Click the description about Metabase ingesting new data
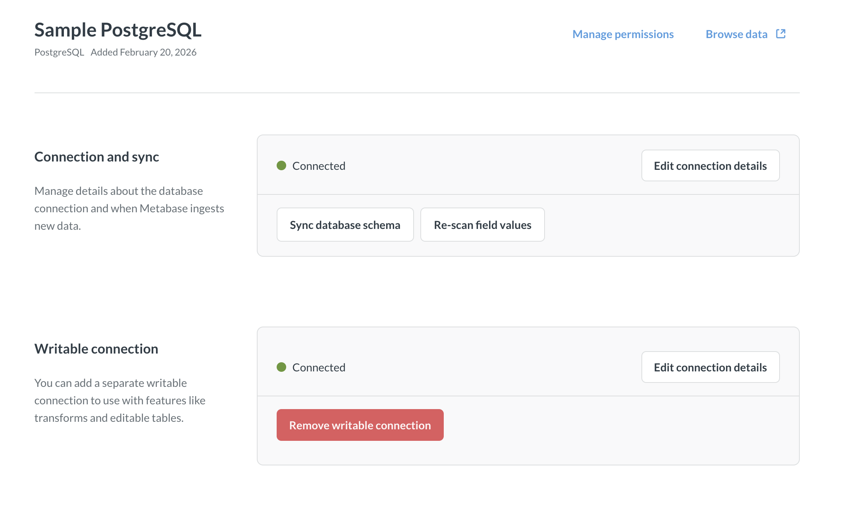 tap(129, 208)
